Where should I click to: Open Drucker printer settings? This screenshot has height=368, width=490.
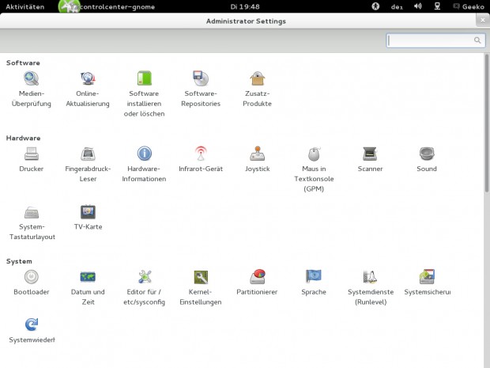[32, 159]
